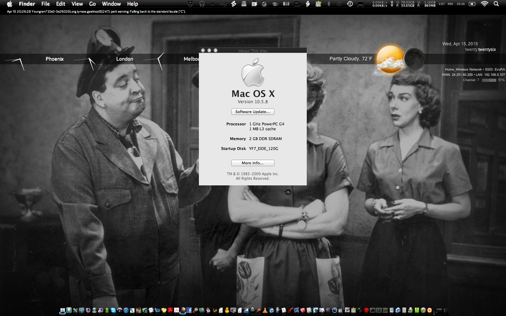This screenshot has height=316, width=506.
Task: Open the blue Microsoft Word 'W' Dock icon
Action: [157, 310]
